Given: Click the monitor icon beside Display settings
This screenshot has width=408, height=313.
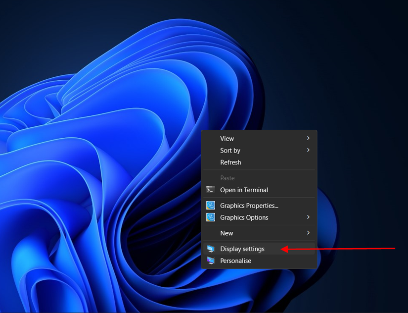Looking at the screenshot, I should (211, 249).
